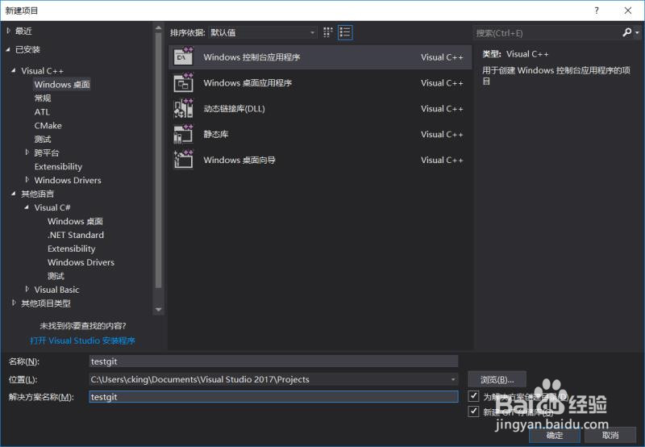Toggle 新建 Git 存储库 checkbox
Image resolution: width=645 pixels, height=447 pixels.
473,411
